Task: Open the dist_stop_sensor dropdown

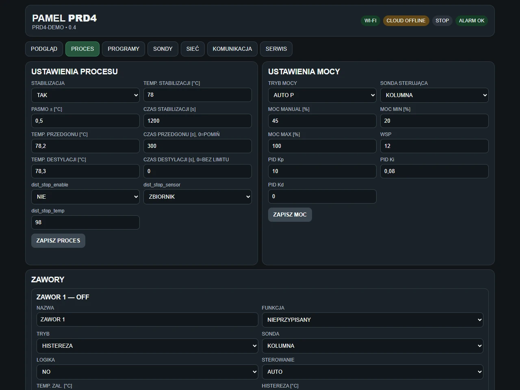Action: pyautogui.click(x=197, y=197)
